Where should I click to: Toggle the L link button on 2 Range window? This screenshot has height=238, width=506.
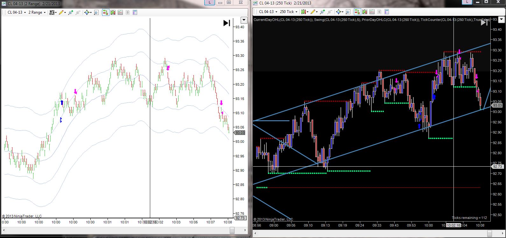[x=209, y=3]
